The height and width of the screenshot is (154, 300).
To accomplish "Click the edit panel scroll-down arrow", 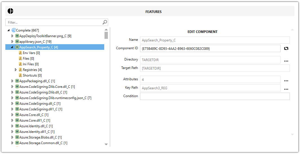I will click(292, 135).
